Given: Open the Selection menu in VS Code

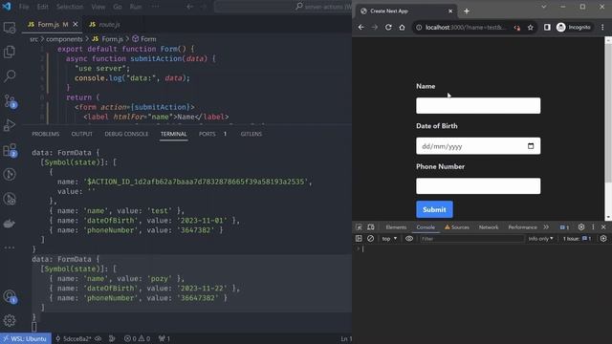Looking at the screenshot, I should (70, 7).
